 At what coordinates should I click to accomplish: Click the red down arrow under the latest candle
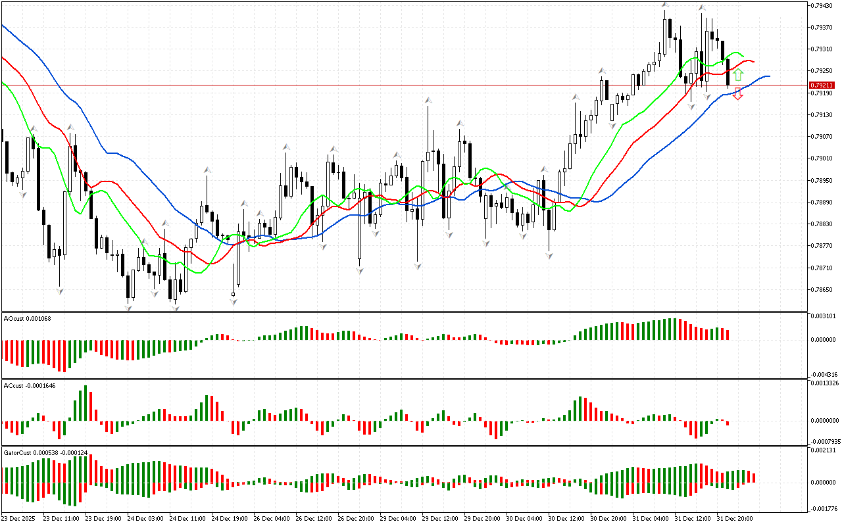[x=738, y=94]
